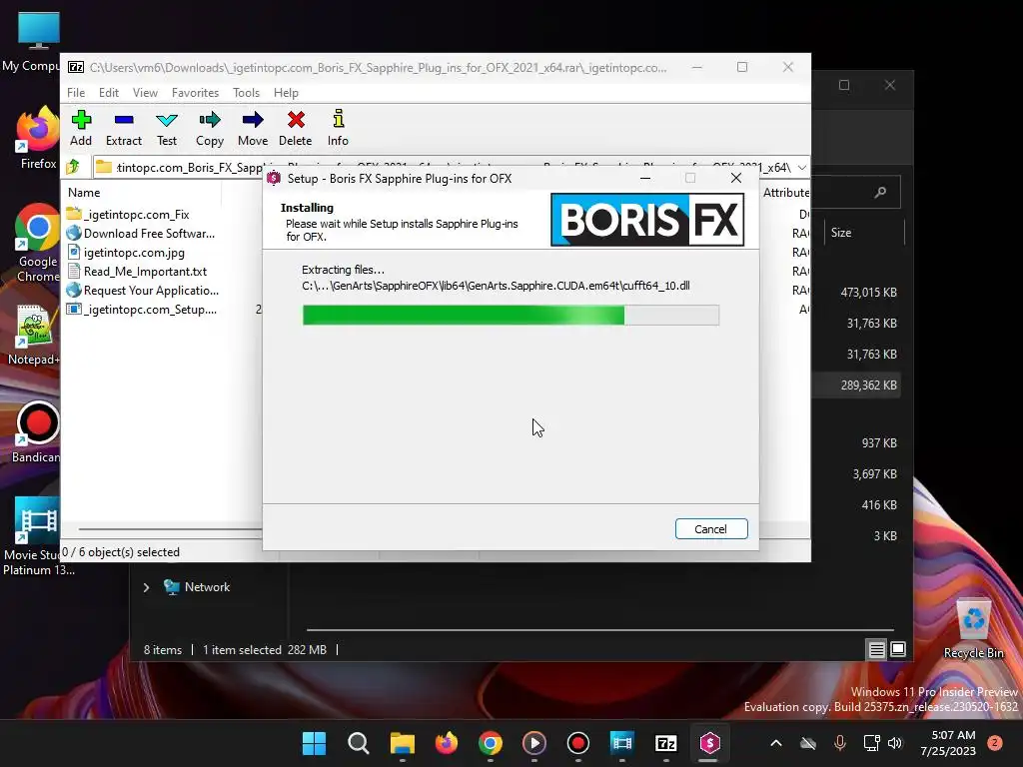Open the Tools menu in 7-Zip
This screenshot has height=767, width=1023.
click(x=246, y=93)
